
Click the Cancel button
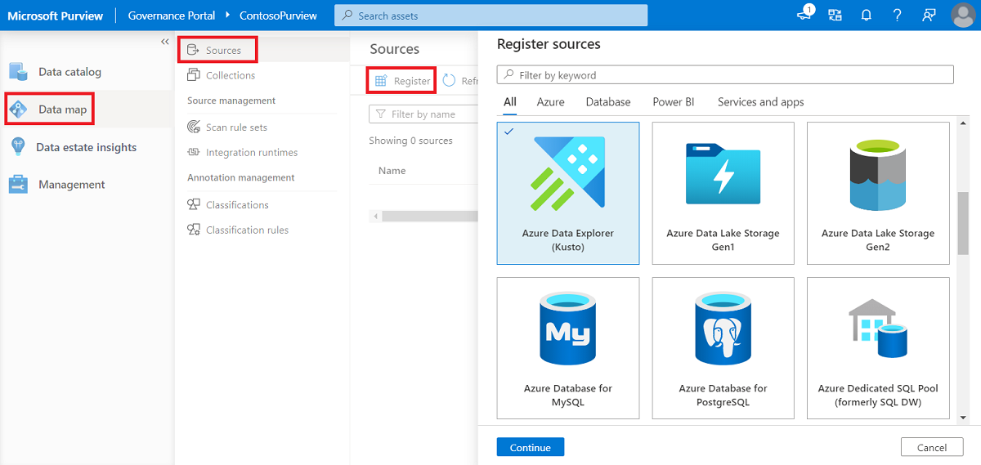point(932,447)
